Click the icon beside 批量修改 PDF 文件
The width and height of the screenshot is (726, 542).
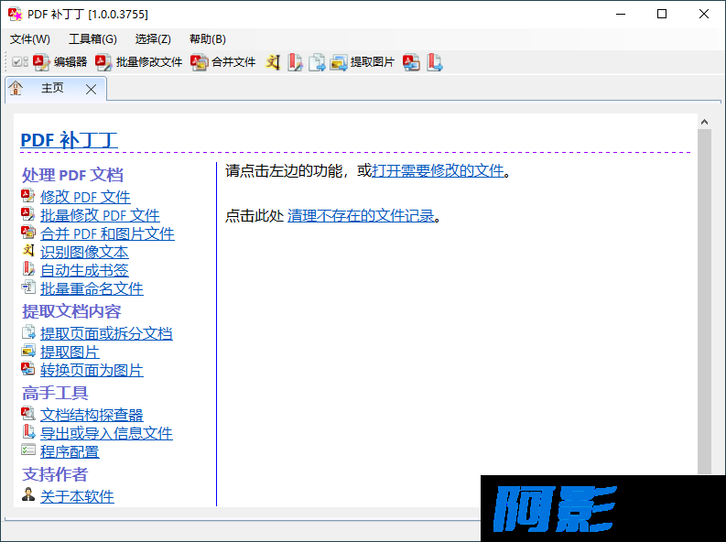(27, 214)
